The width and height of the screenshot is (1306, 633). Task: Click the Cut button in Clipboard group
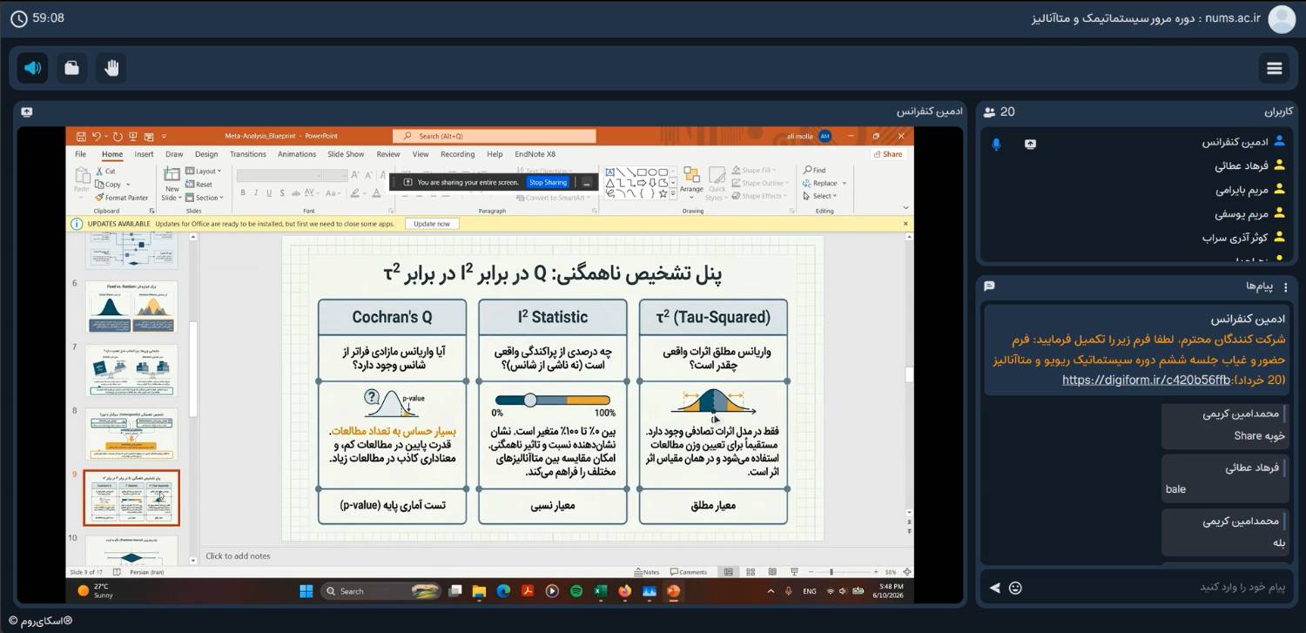106,172
